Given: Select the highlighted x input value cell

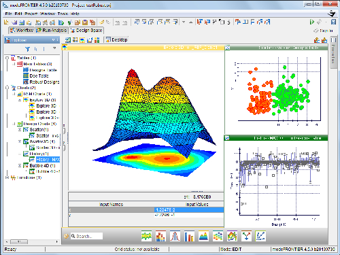Looking at the screenshot, I should coord(189,209).
